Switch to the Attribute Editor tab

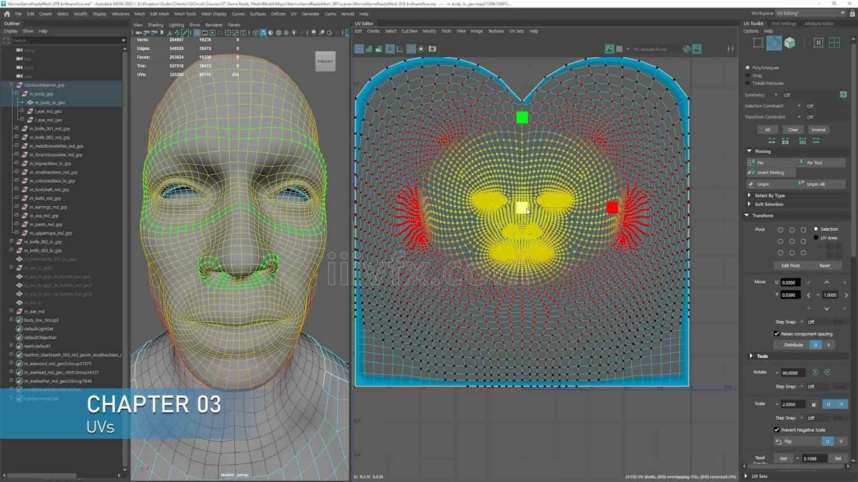pyautogui.click(x=819, y=23)
